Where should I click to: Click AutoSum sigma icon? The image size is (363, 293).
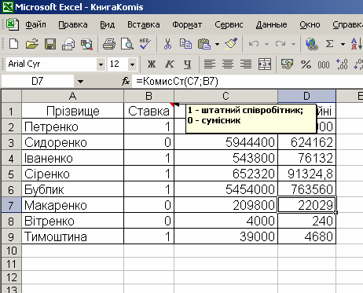[330, 44]
